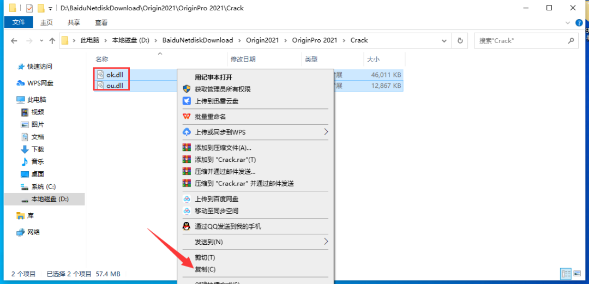Screen dimensions: 589x284
Task: Click the Properties checkmark quick access icon
Action: coord(29,8)
